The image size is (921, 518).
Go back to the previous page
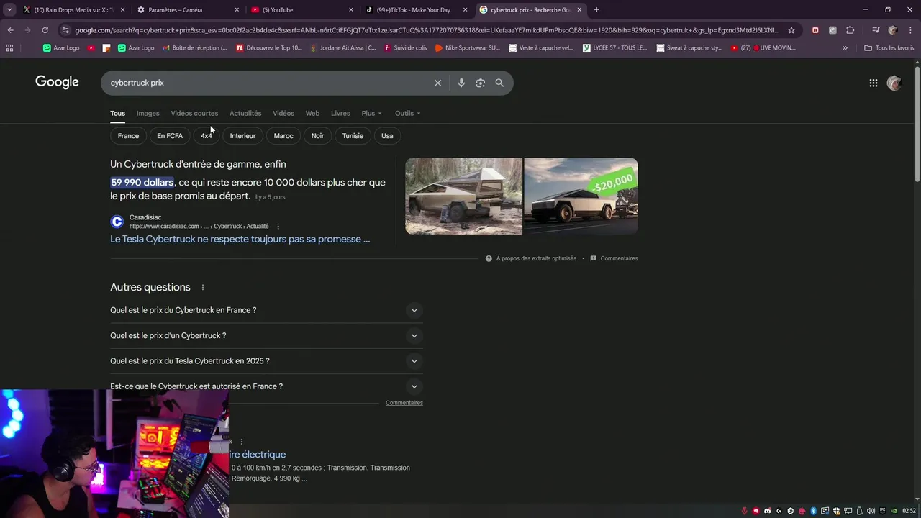[x=10, y=30]
